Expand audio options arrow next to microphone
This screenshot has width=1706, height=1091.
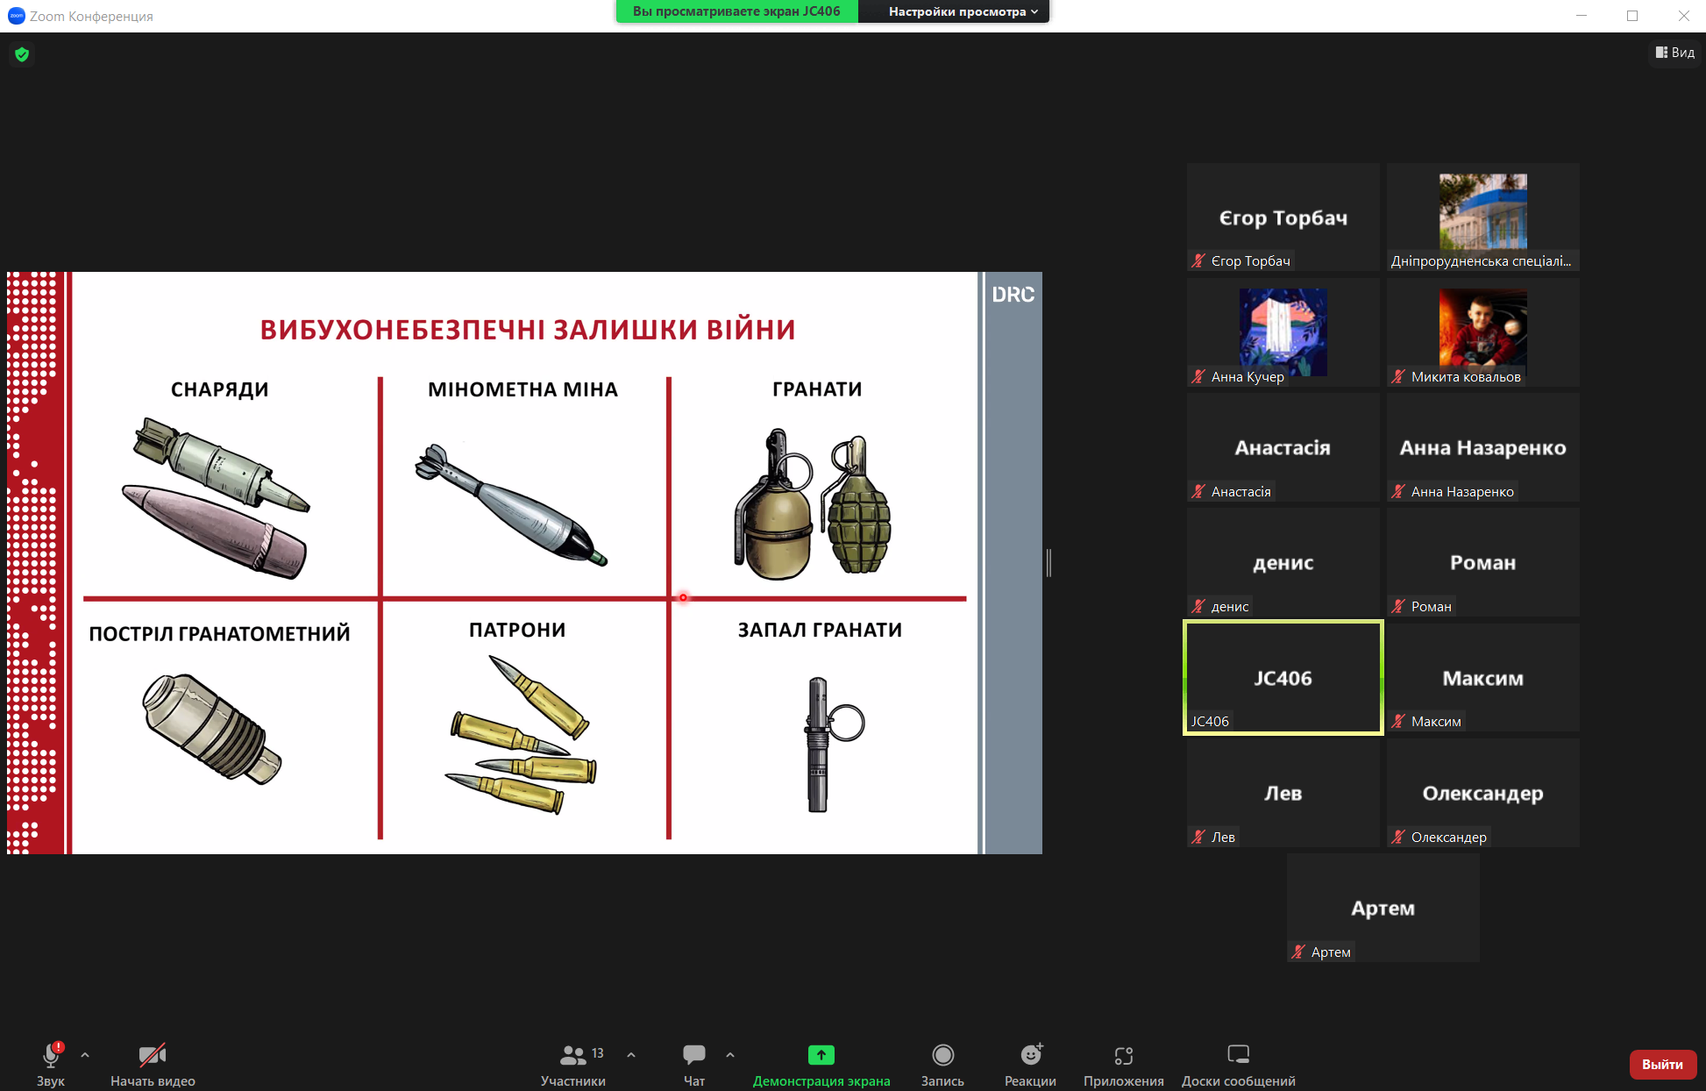(x=85, y=1055)
